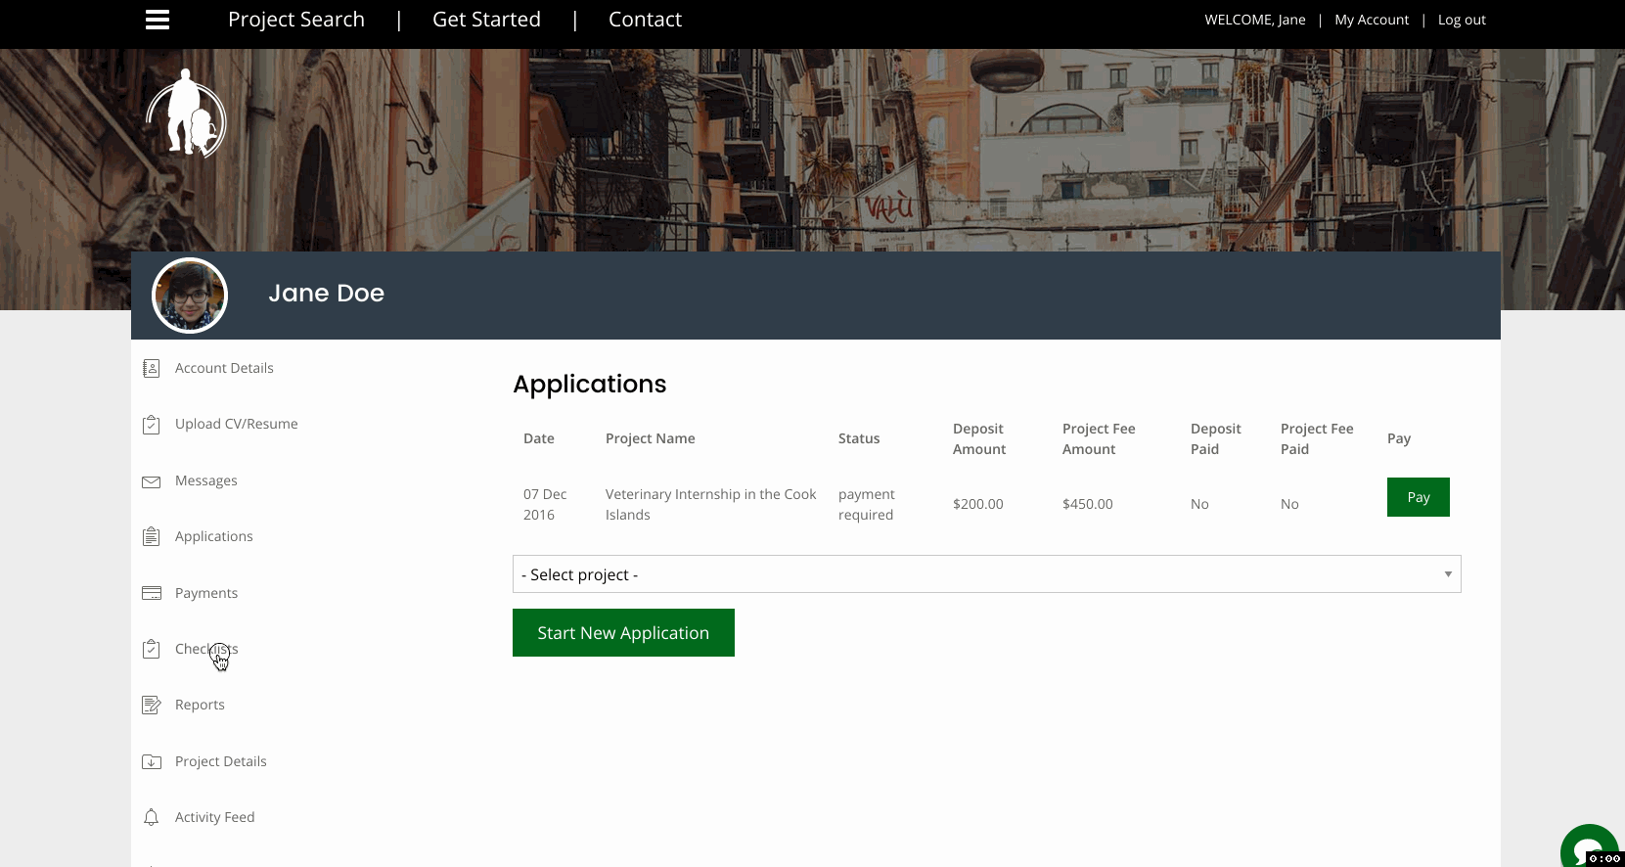Click the Activity Feed bell icon
This screenshot has height=867, width=1625.
[x=151, y=817]
